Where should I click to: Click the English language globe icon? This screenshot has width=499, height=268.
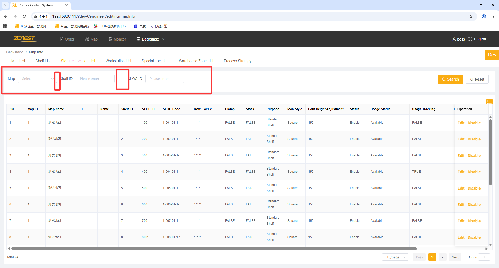[470, 39]
